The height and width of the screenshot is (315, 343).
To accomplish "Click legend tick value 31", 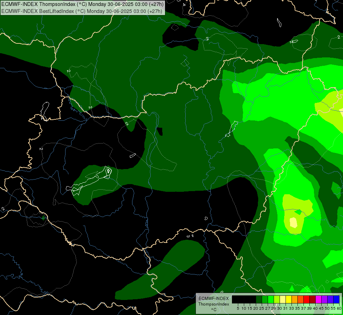I will click(x=286, y=308).
